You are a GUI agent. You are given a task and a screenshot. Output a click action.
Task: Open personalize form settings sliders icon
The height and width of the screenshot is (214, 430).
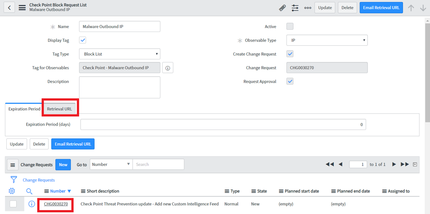[x=295, y=8]
